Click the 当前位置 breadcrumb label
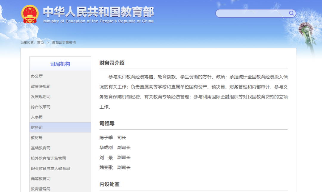 [28, 42]
